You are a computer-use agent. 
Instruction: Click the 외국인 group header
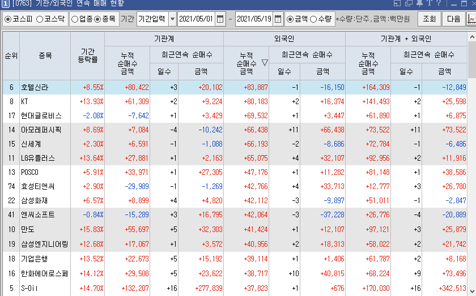coord(284,39)
